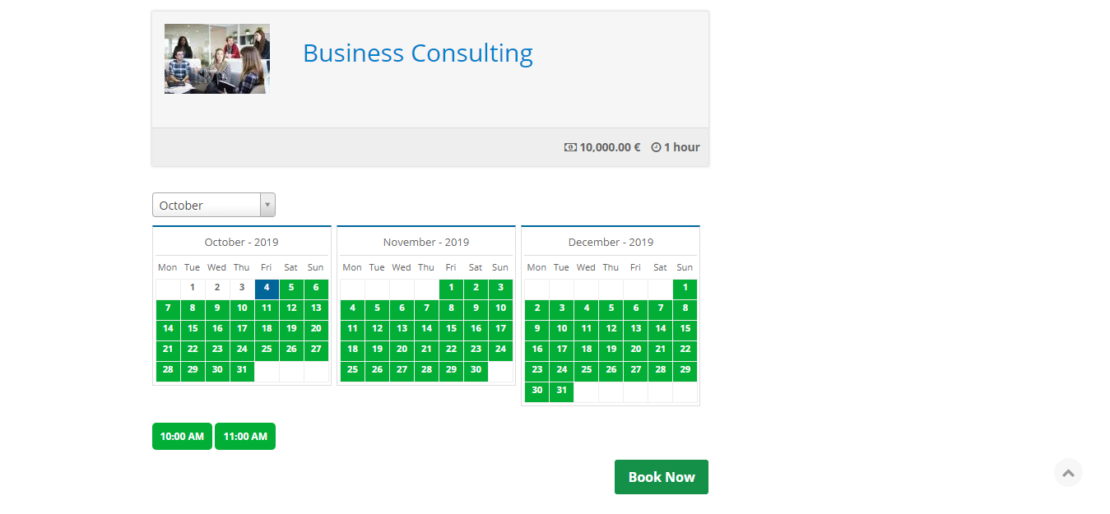Image resolution: width=1110 pixels, height=514 pixels.
Task: Pick December 25 in the calendar
Action: click(586, 370)
